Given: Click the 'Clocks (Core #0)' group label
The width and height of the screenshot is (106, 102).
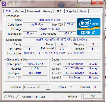Looking at the screenshot, I should click(17, 59).
